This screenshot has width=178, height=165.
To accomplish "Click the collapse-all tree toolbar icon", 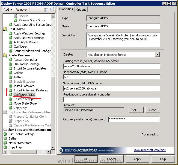I will click(x=52, y=10).
